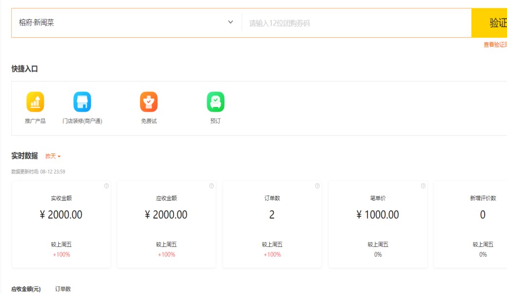Click help icon on 应收金额 card

[x=211, y=186]
